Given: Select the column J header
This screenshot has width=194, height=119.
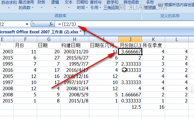Looking at the screenshot, I should [x=130, y=39].
